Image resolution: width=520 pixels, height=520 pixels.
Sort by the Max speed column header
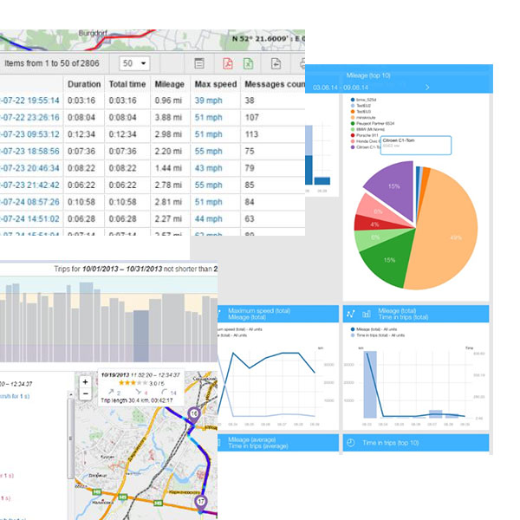click(x=216, y=84)
